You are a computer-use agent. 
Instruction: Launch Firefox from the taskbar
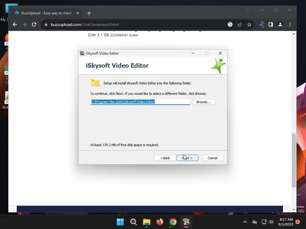pos(160,222)
